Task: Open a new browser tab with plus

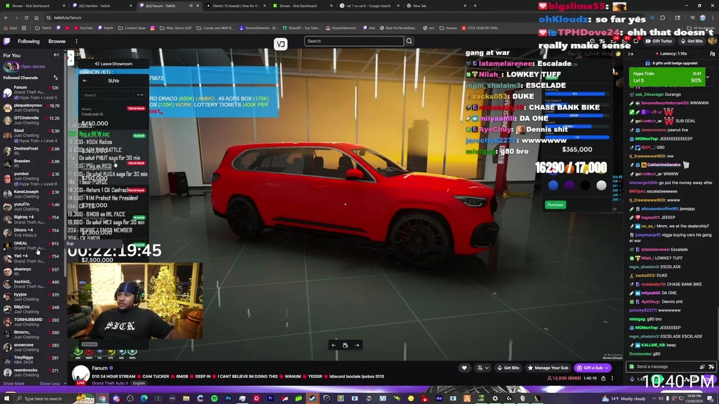Action: (475, 6)
